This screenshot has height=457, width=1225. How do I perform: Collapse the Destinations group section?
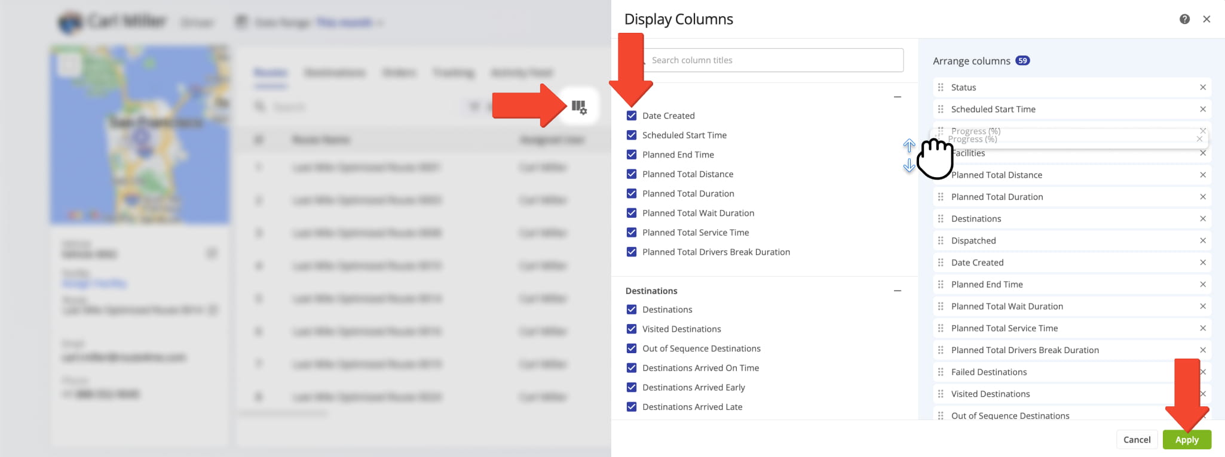(x=898, y=291)
